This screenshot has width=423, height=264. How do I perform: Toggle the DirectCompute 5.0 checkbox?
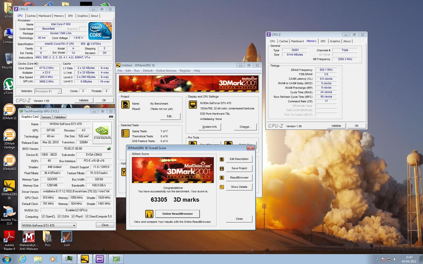coord(87,216)
